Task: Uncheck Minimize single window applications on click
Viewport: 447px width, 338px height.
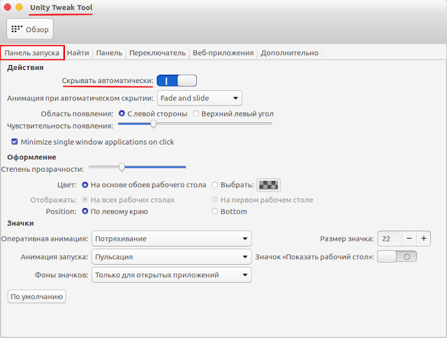Action: tap(93, 142)
